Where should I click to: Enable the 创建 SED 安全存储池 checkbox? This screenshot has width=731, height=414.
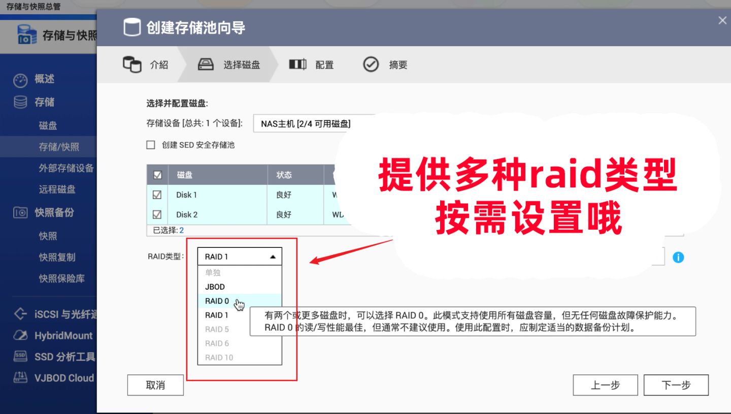151,145
